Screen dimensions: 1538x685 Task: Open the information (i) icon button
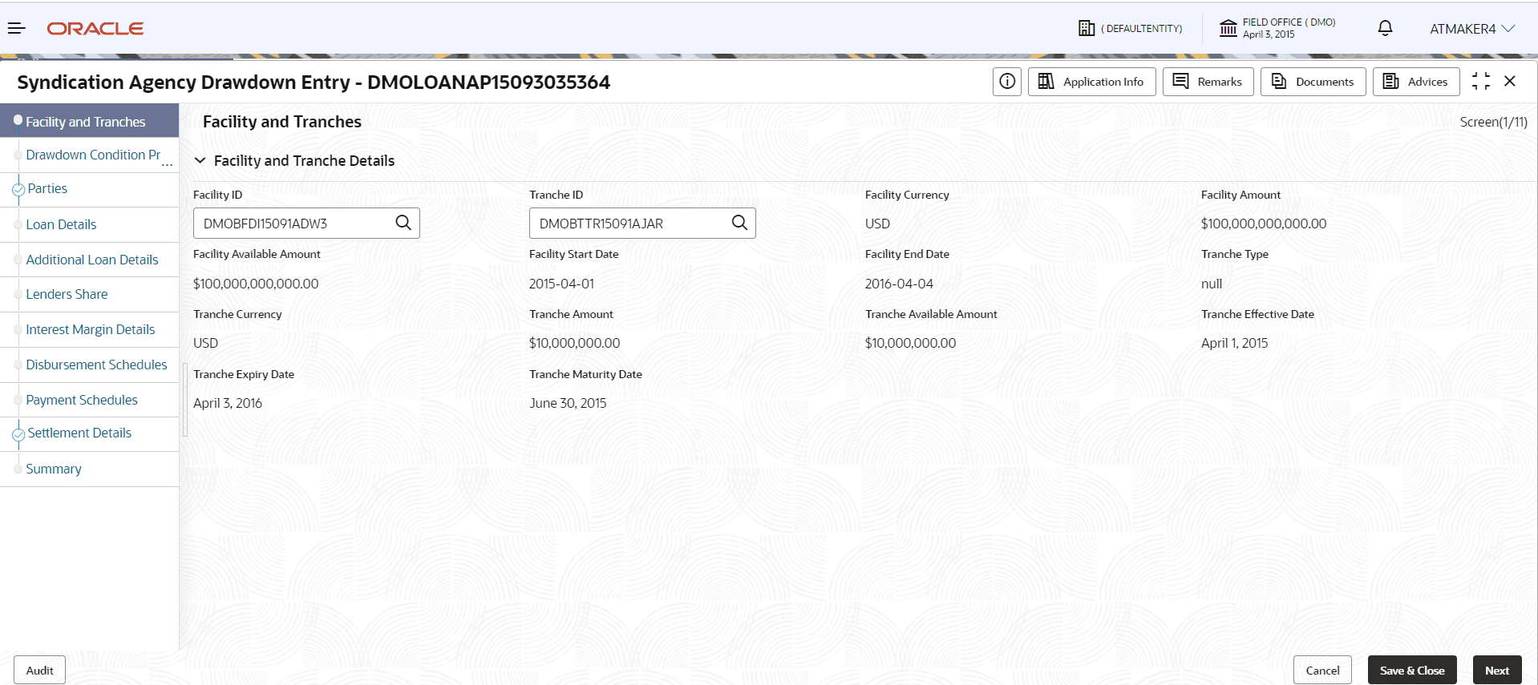[x=1007, y=82]
